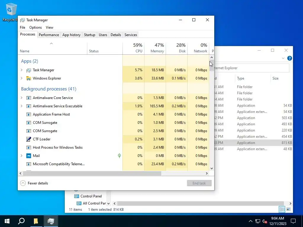Show hidden tray icons chevron
The width and height of the screenshot is (303, 227).
[250, 221]
